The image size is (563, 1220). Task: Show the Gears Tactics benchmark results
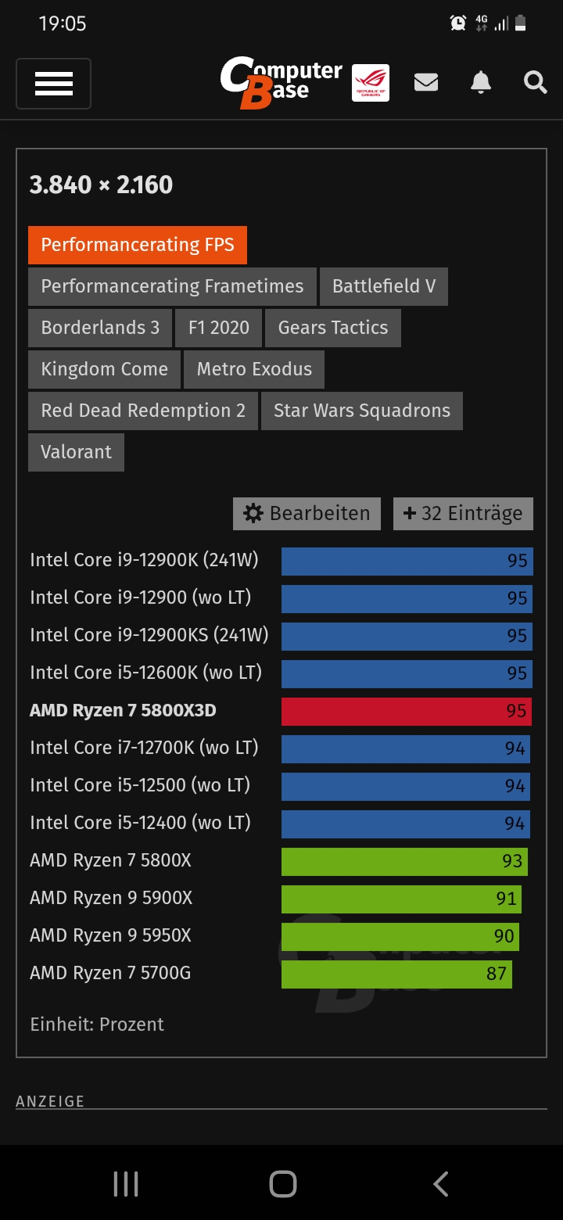332,327
